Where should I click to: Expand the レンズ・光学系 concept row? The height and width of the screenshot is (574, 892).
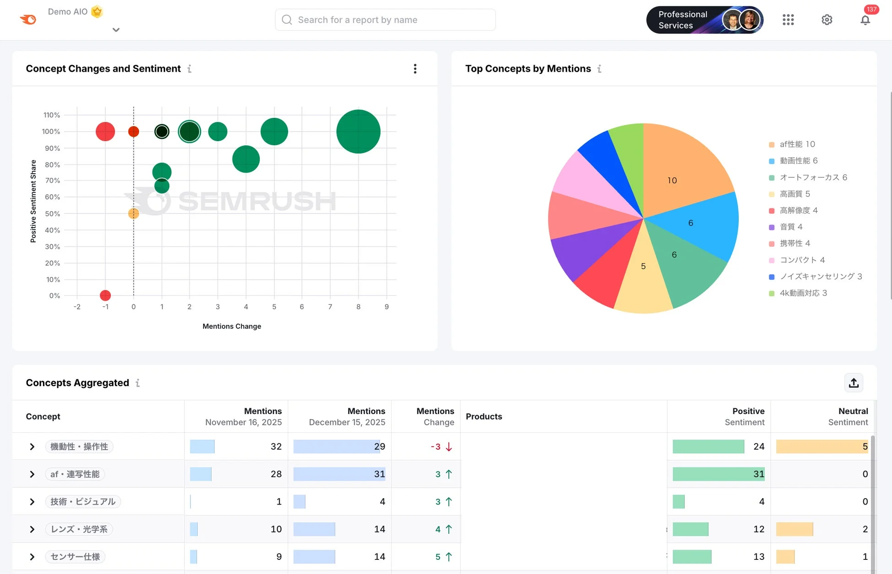(x=32, y=529)
